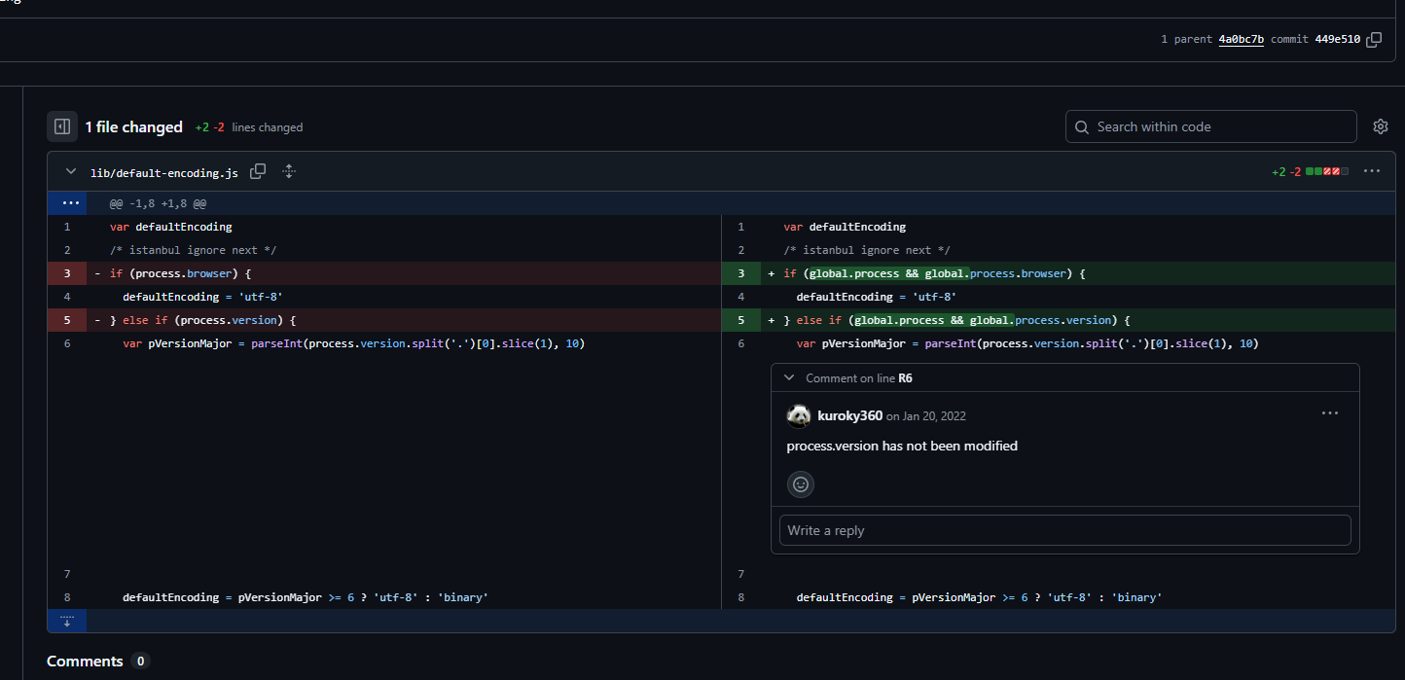Open file options menu for default-encoding.js

pos(1371,171)
